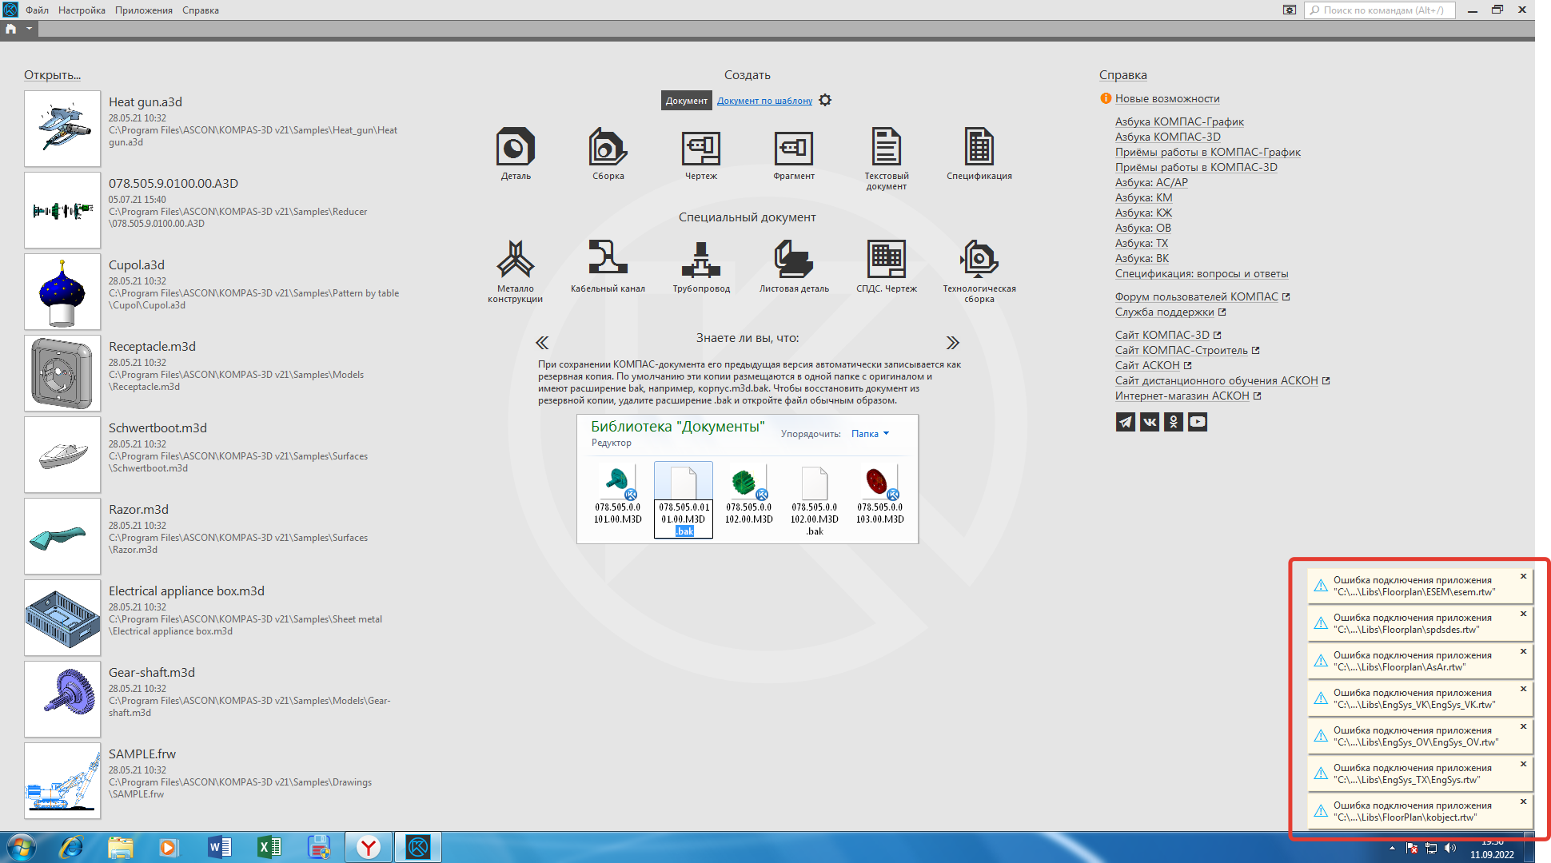This screenshot has height=863, width=1551.
Task: Open Gear-shaft.m3d recent file thumbnail
Action: [x=62, y=699]
